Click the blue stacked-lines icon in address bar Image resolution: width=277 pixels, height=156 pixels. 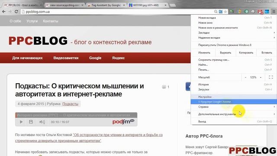pyautogui.click(x=221, y=12)
